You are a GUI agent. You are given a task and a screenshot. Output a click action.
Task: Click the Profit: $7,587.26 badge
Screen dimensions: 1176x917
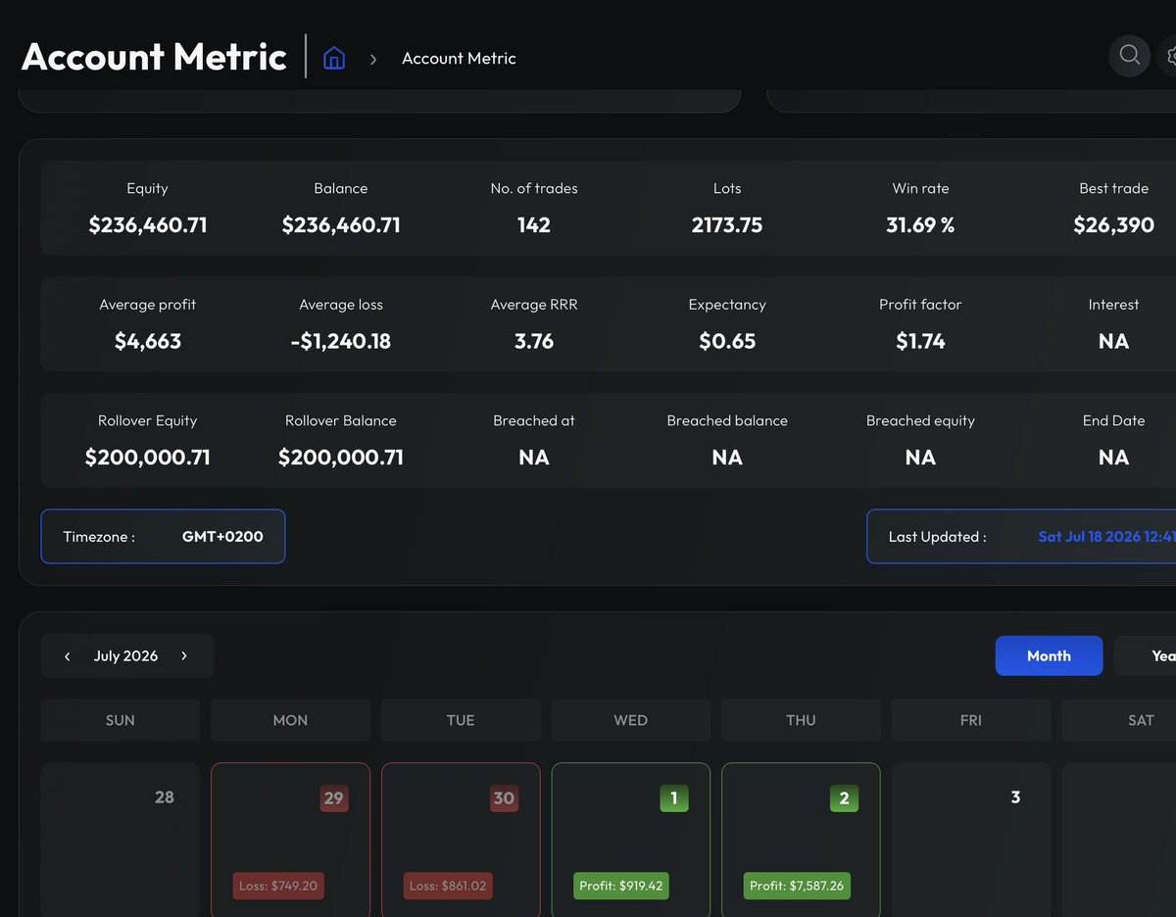click(797, 886)
